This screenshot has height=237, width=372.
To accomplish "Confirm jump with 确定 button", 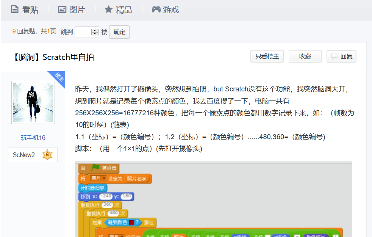I will [x=119, y=32].
